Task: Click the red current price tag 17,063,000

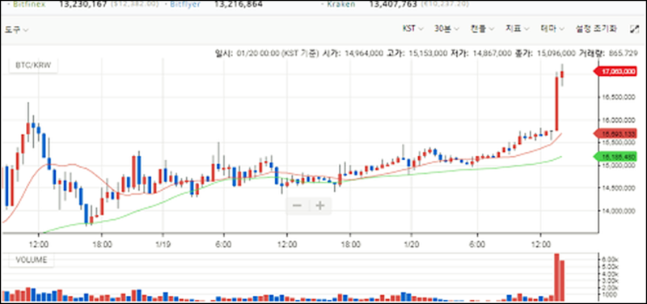Action: 616,72
